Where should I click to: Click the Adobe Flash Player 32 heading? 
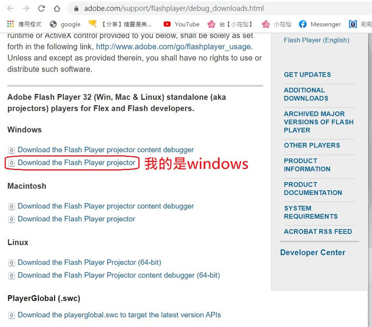117,103
